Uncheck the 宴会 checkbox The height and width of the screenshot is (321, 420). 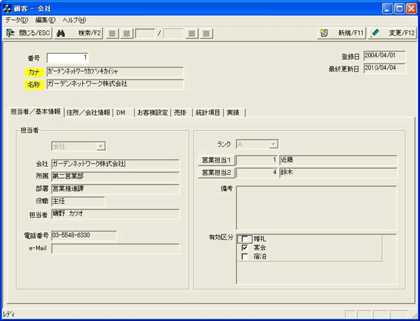coord(245,248)
